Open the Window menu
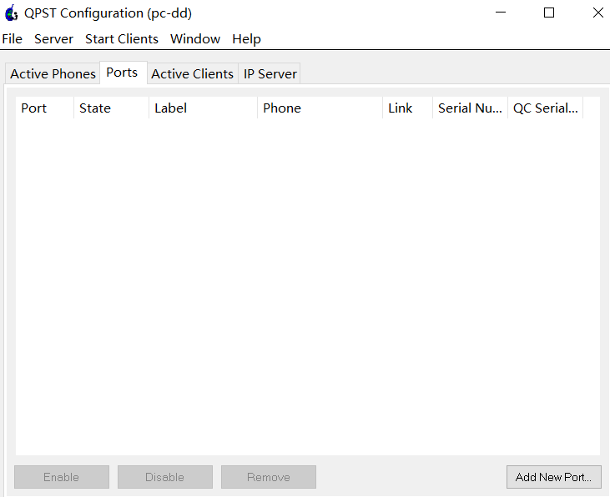Screen dimensions: 610x497 (x=195, y=39)
